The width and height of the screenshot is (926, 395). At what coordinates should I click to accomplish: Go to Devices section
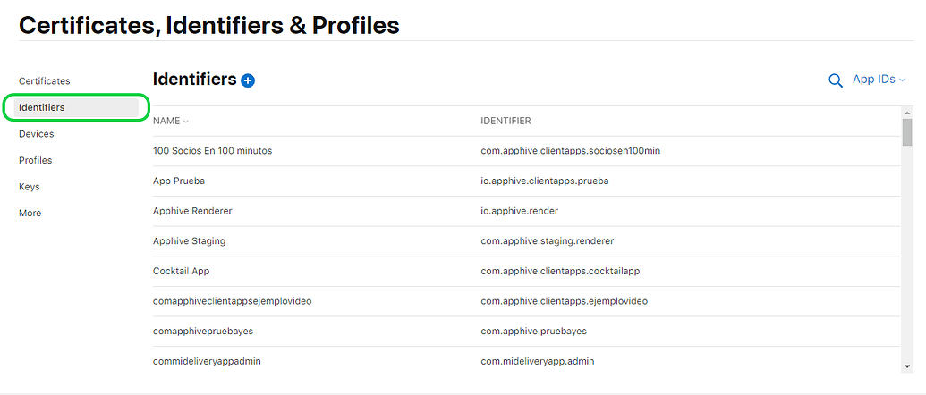click(x=36, y=134)
